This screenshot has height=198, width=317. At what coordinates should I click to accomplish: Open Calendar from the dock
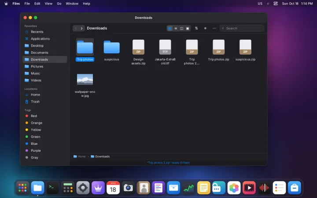coord(113,188)
